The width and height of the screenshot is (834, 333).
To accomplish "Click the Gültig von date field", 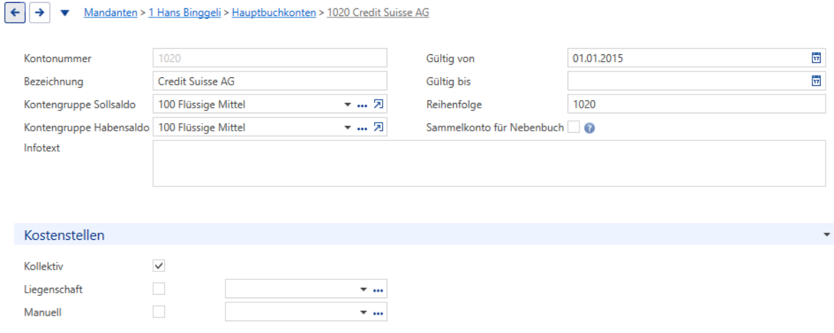I will pos(696,58).
